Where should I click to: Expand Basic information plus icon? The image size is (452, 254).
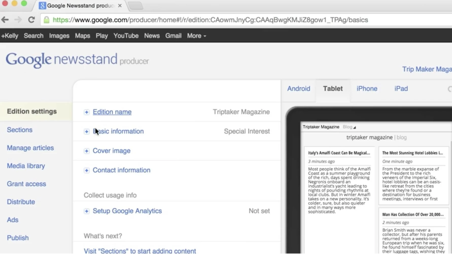(86, 132)
